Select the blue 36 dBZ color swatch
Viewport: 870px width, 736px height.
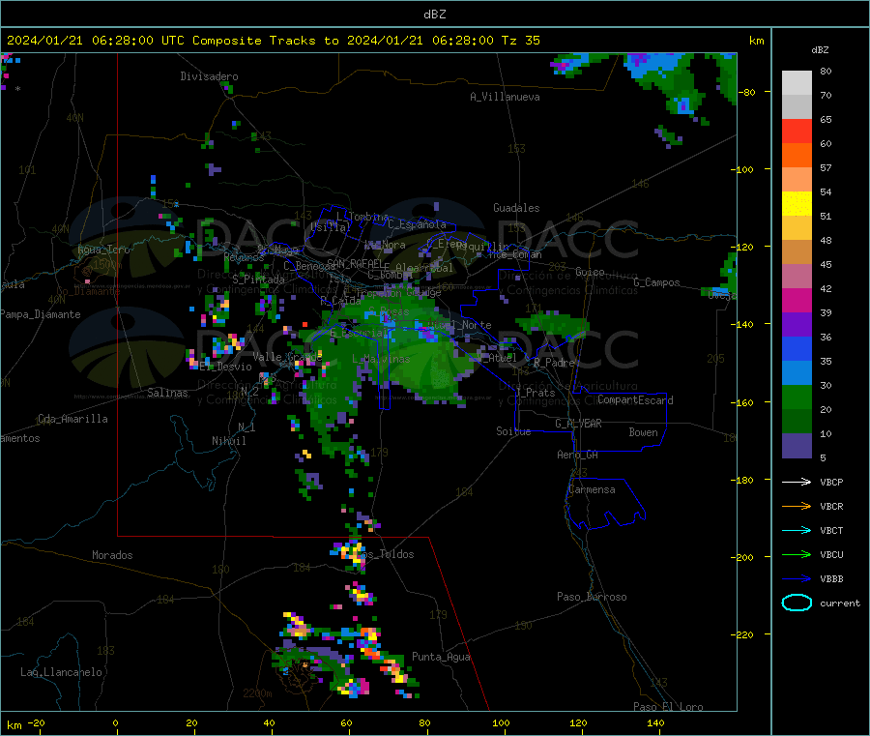(x=797, y=348)
